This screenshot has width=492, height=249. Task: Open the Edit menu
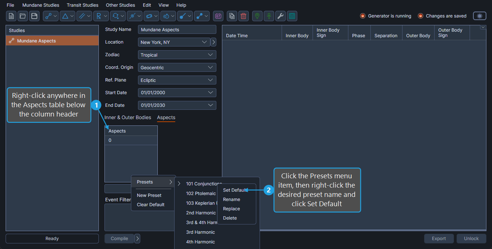coord(147,5)
